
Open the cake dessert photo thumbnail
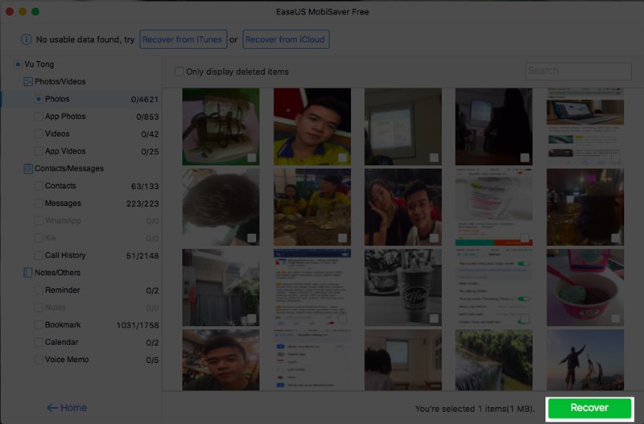(221, 126)
